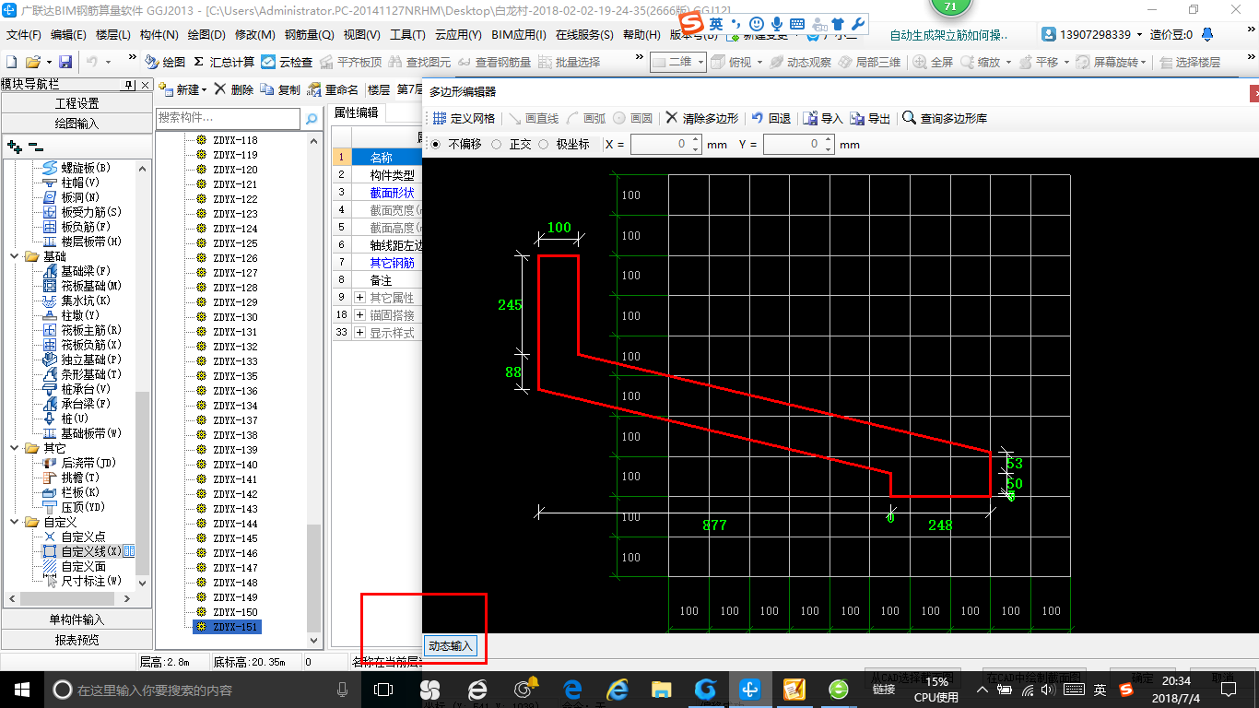Run 汇总计算 summary calculation
This screenshot has width=1259, height=708.
click(224, 62)
